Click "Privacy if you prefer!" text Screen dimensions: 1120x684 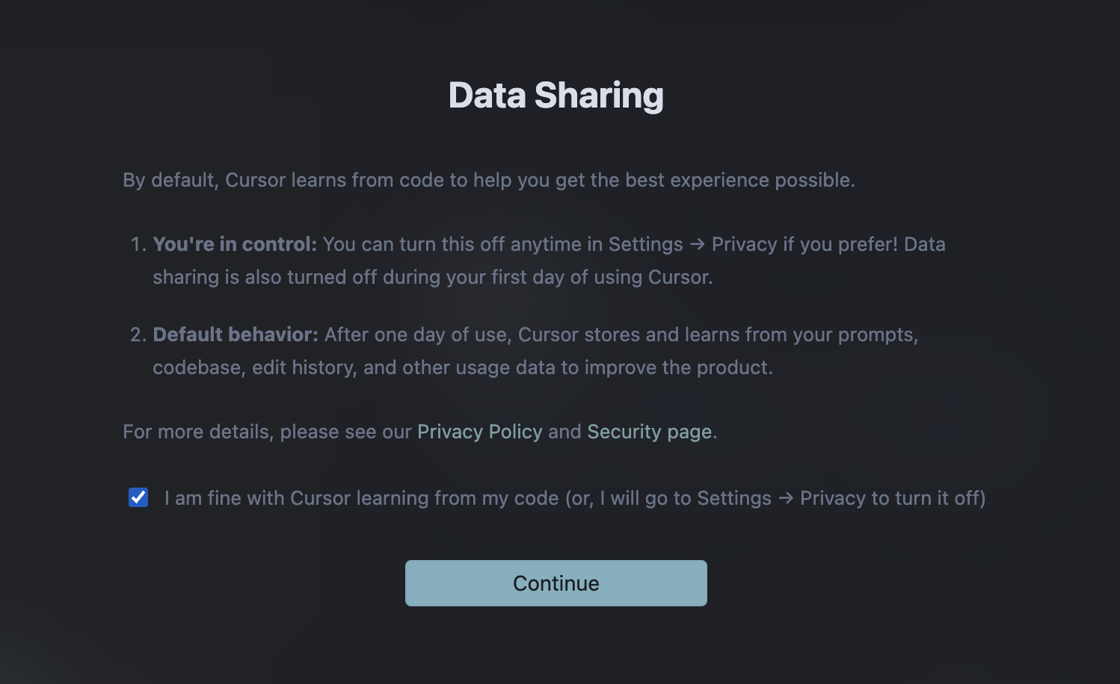click(804, 244)
